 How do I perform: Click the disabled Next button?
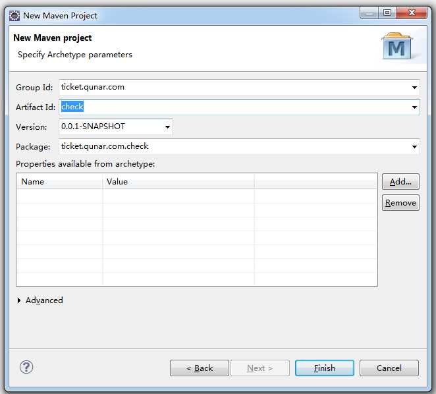tap(260, 368)
